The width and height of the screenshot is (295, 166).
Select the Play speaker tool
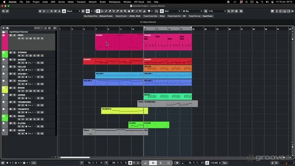point(141,11)
